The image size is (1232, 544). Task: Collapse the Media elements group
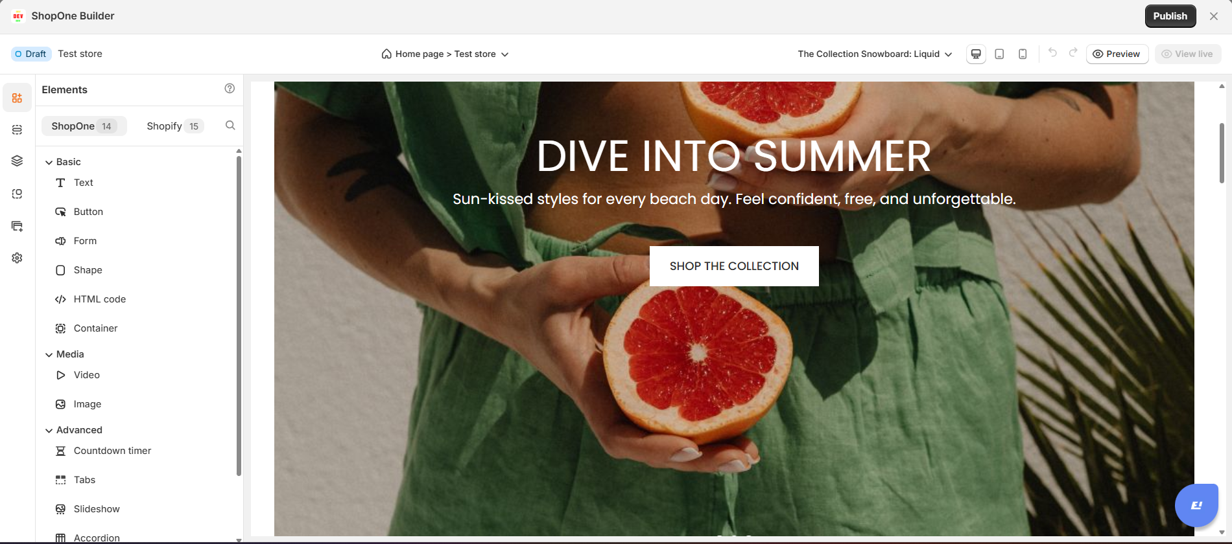pos(64,354)
